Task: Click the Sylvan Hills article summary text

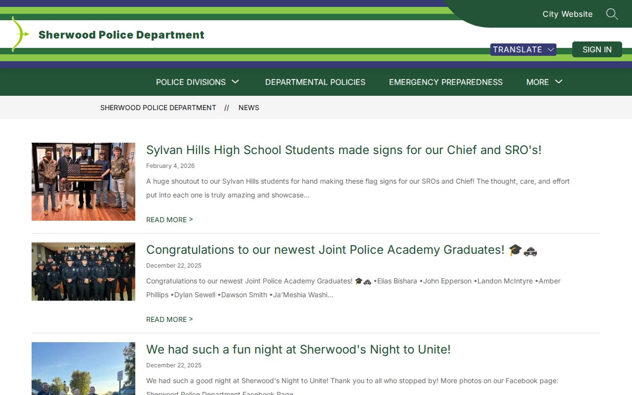Action: point(358,188)
